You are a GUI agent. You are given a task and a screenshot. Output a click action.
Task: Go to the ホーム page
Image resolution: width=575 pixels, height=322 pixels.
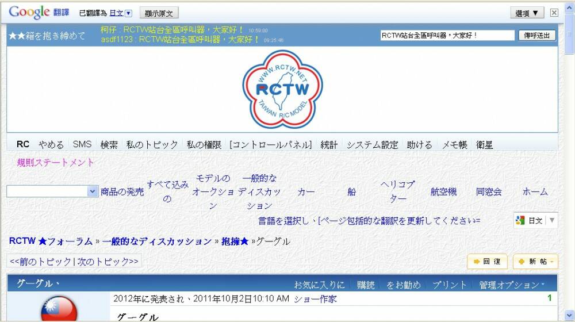(535, 192)
